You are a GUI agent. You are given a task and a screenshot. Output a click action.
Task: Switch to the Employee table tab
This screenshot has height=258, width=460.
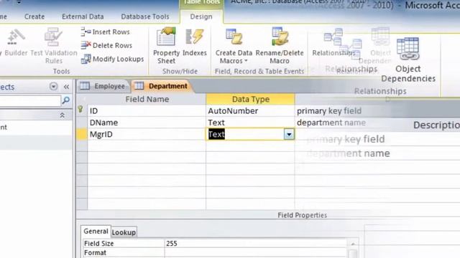tap(103, 86)
